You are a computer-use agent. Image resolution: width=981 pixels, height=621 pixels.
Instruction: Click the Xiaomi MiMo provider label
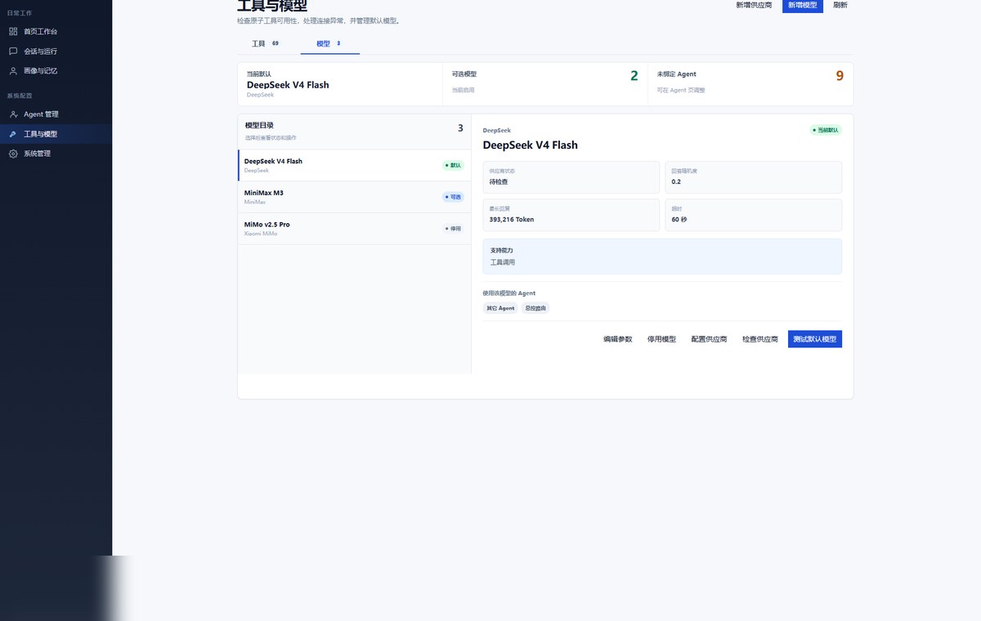pos(261,234)
